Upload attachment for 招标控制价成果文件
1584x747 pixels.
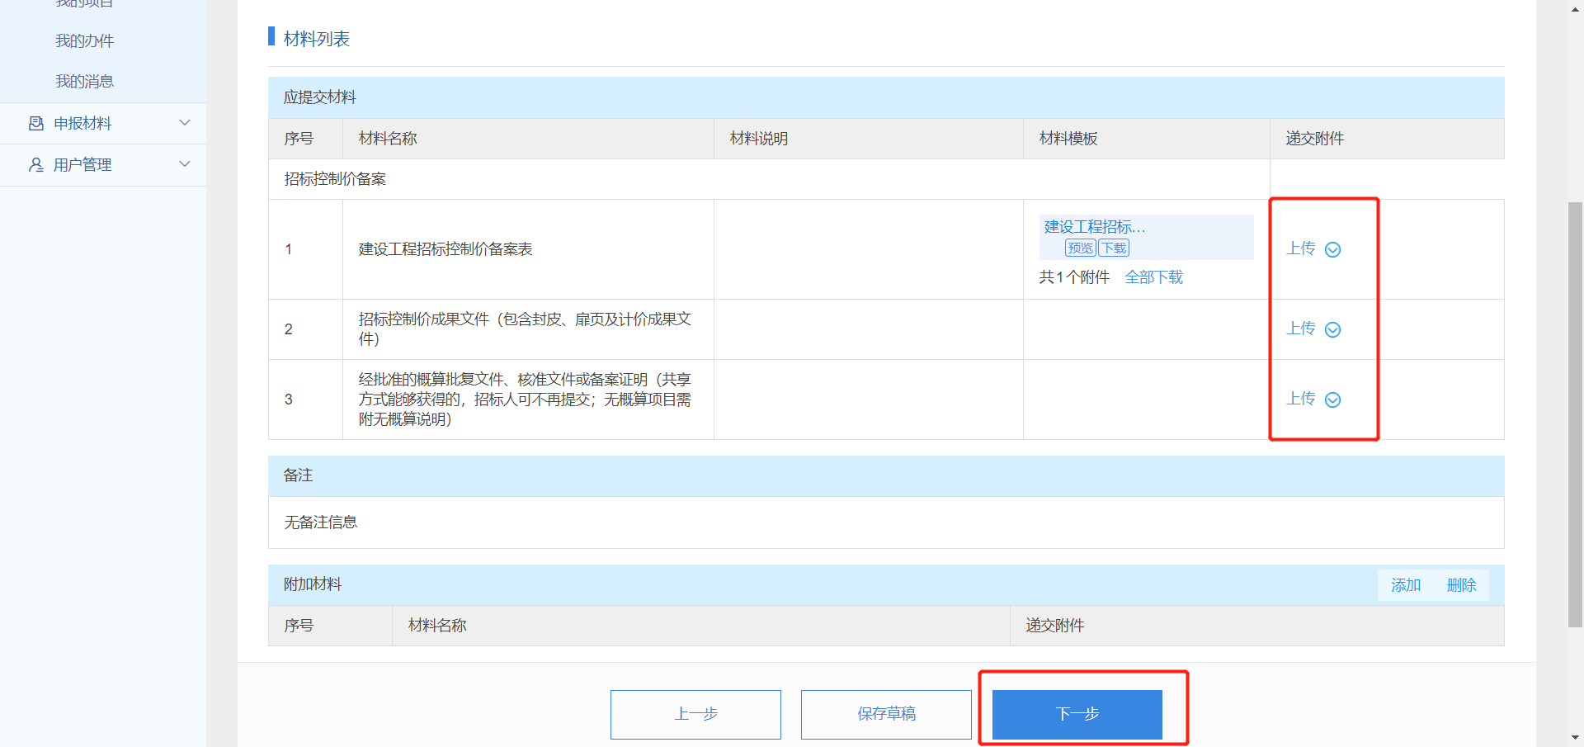coord(1301,329)
